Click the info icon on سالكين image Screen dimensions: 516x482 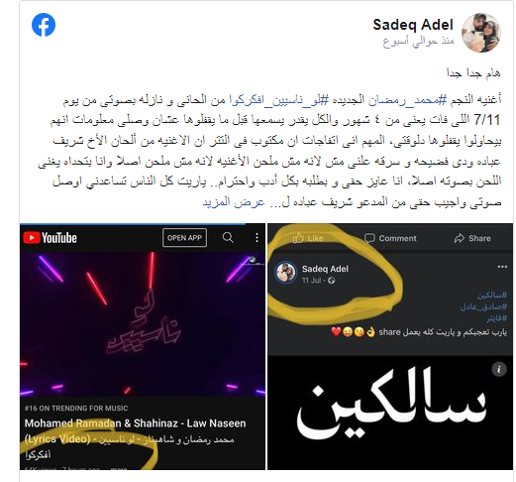[499, 369]
